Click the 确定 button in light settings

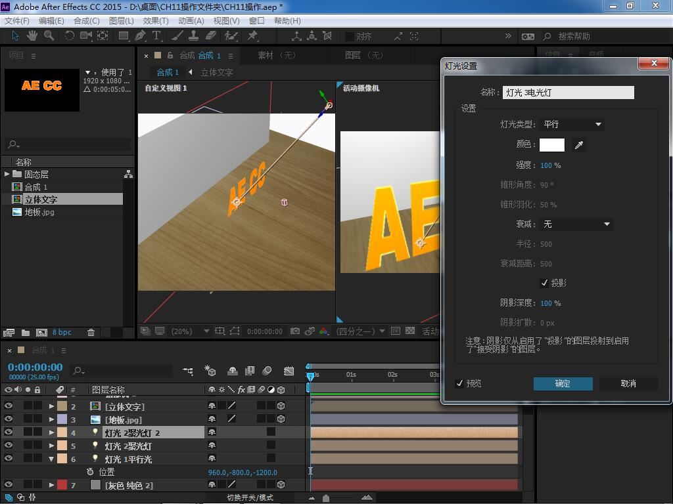point(563,383)
